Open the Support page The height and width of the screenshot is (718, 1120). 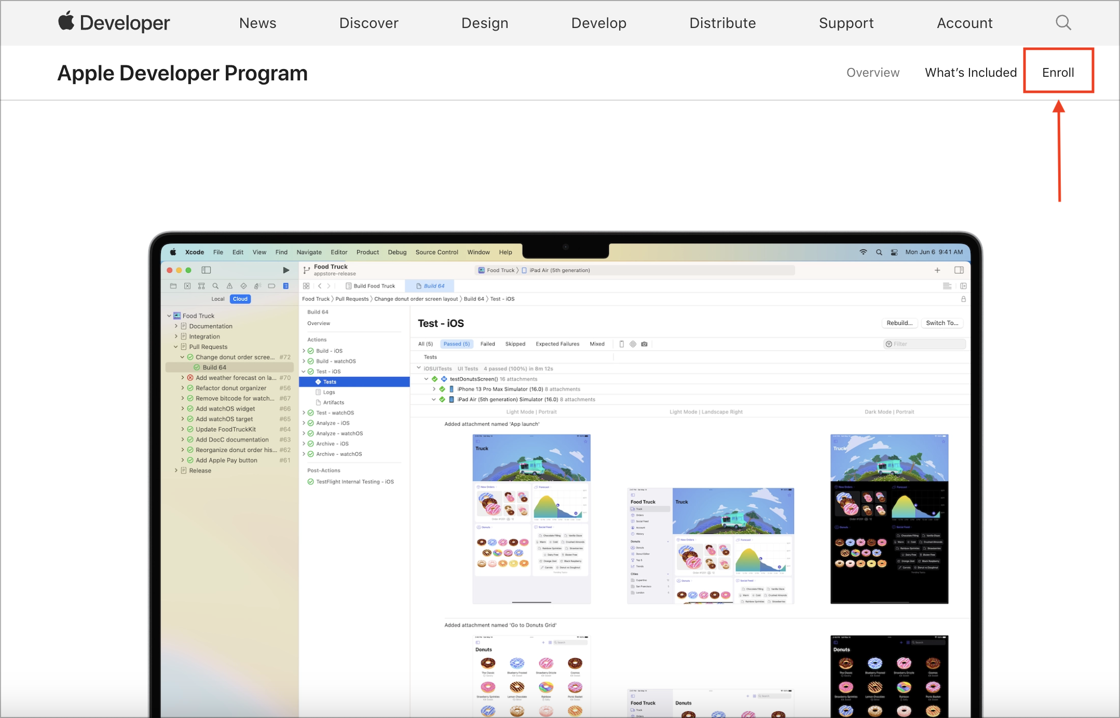(x=846, y=23)
